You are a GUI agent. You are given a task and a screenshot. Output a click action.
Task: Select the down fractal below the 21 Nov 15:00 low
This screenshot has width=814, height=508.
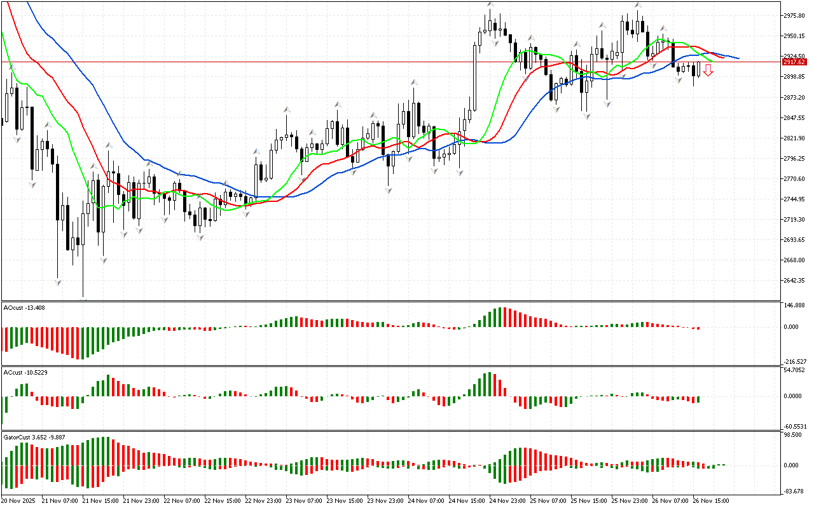[103, 260]
